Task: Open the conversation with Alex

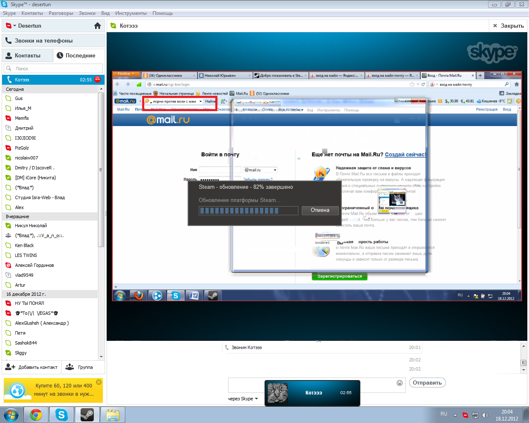Action: 50,207
